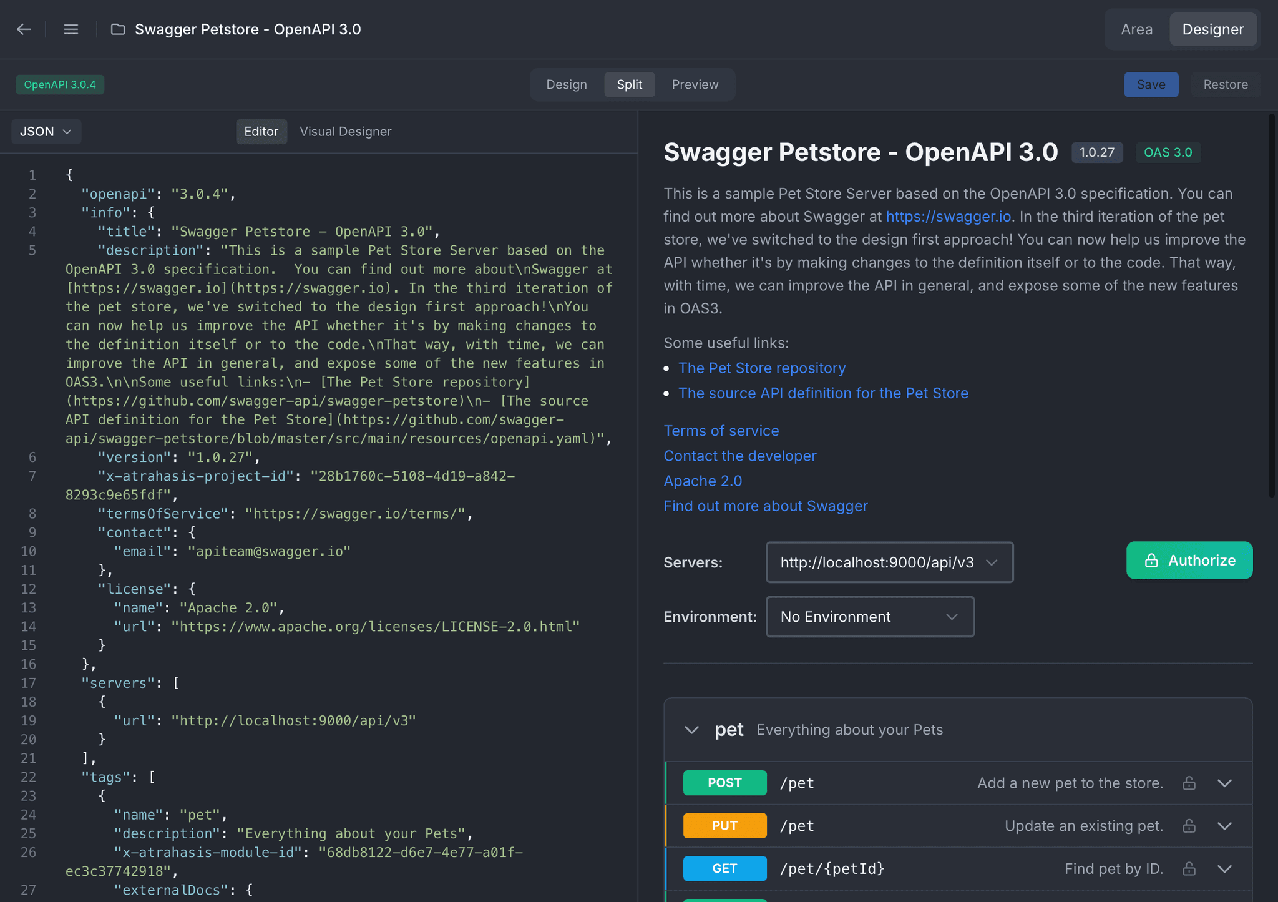Click the PUT method badge
Image resolution: width=1278 pixels, height=902 pixels.
tap(724, 826)
